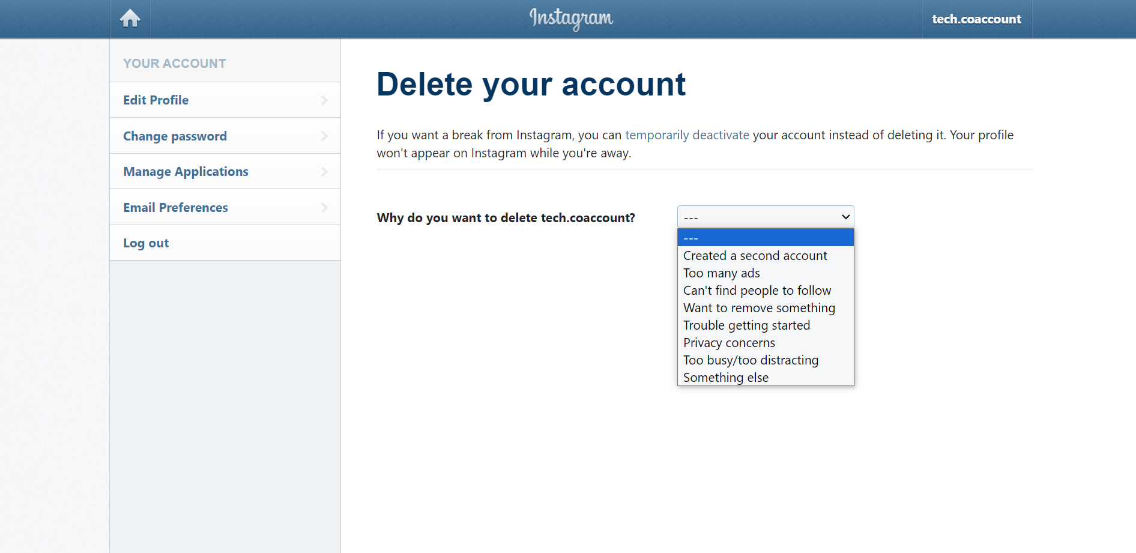Collapse the delete reason dropdown box
Screen dimensions: 1136x553
coord(766,217)
